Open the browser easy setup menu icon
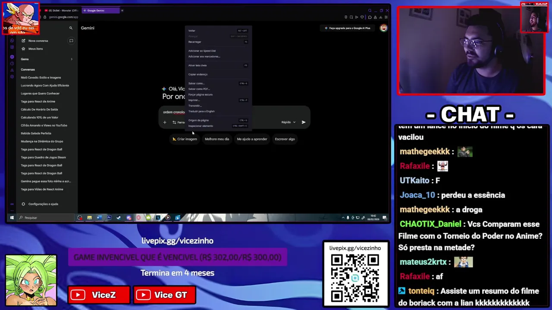Screen dimensions: 552x310 [x=386, y=17]
